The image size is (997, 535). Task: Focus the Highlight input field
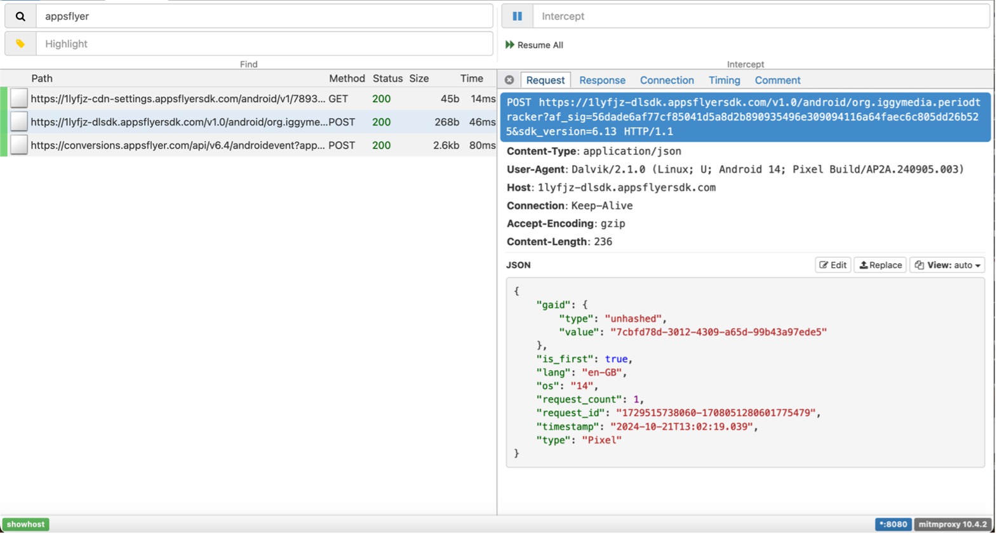[x=264, y=44]
